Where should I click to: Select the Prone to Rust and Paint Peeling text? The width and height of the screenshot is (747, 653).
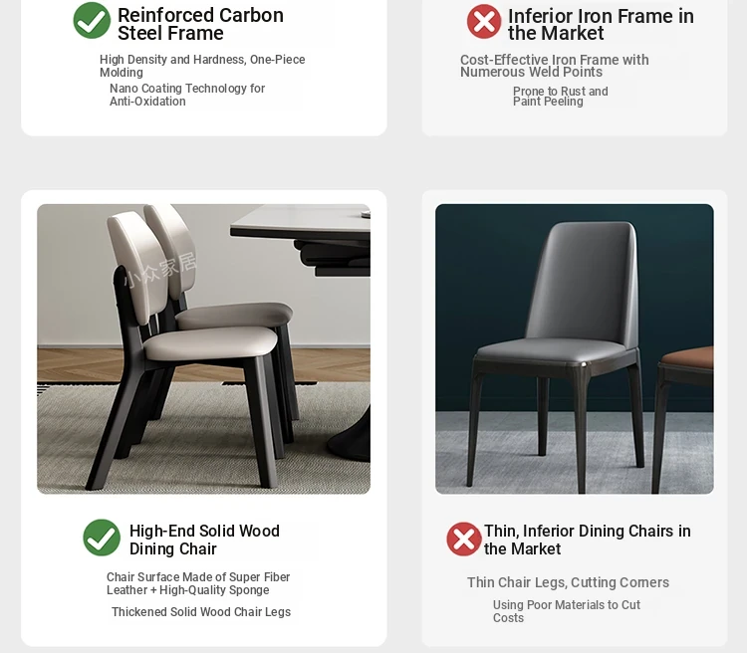click(560, 97)
